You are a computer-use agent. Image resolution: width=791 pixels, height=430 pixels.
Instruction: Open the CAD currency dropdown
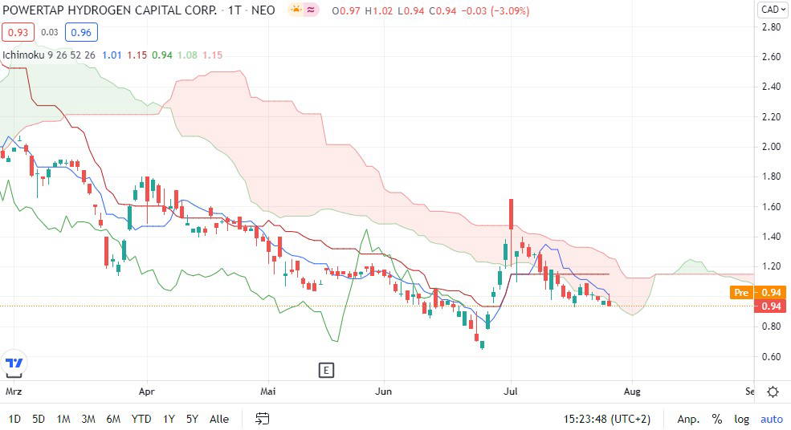[773, 10]
